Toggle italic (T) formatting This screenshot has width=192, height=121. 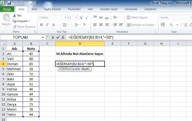pyautogui.click(x=47, y=25)
